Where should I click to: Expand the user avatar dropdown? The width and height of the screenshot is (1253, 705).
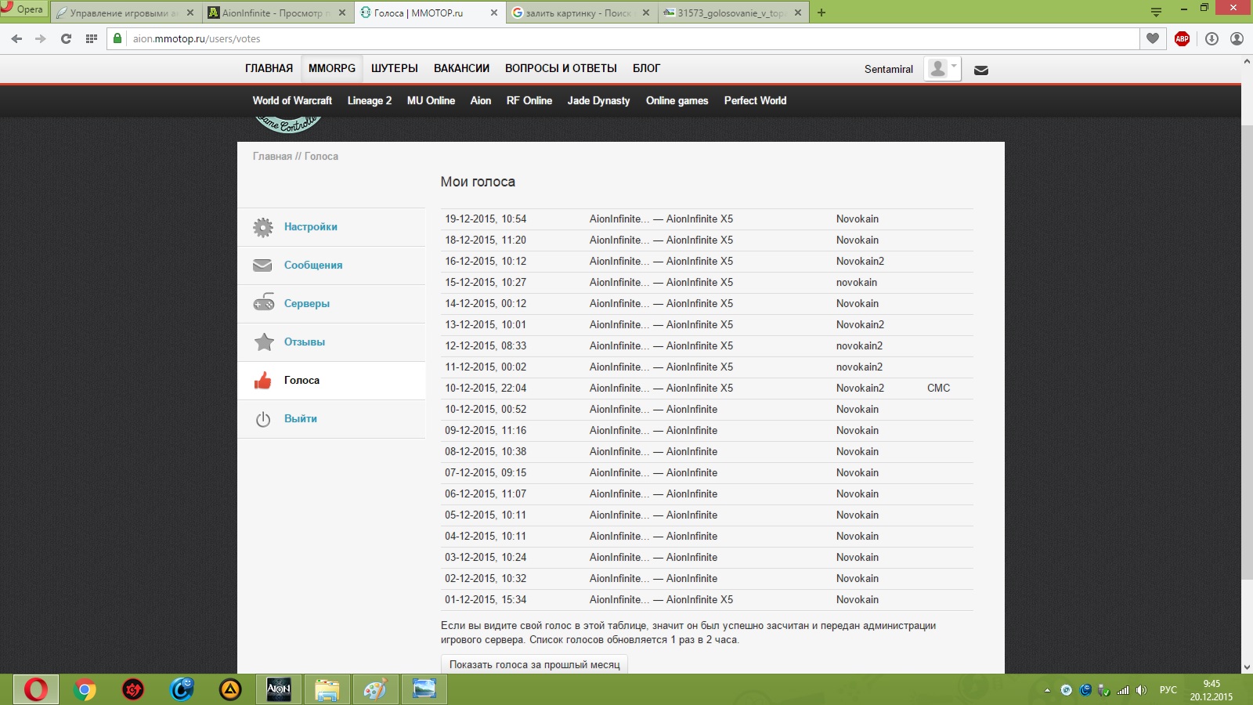(942, 68)
